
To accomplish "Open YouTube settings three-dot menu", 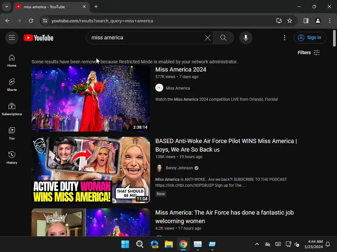I will pos(285,38).
